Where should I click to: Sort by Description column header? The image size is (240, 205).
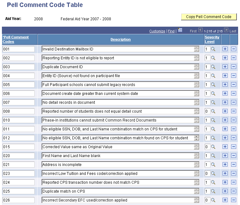(120, 39)
